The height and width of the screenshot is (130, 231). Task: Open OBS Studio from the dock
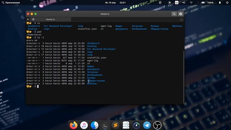pos(157,125)
